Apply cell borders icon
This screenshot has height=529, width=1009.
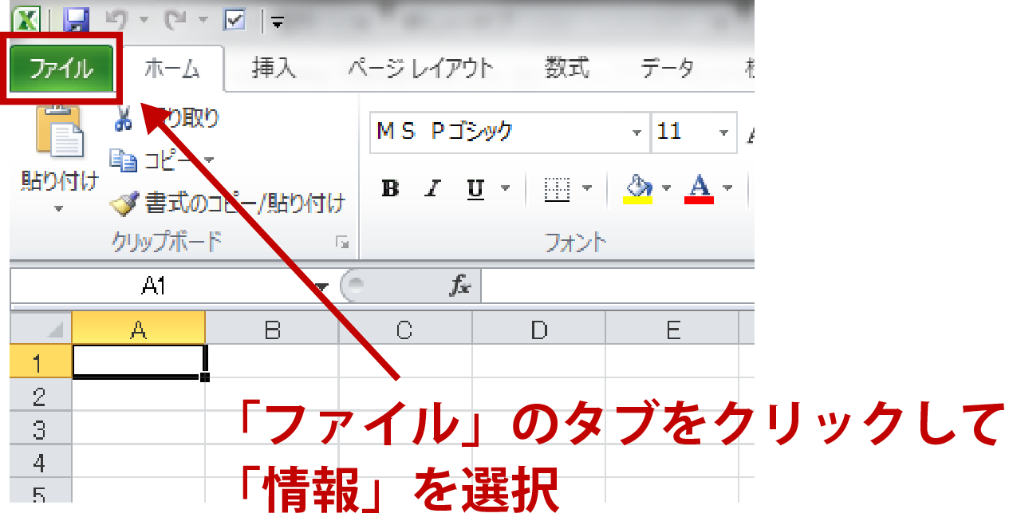point(557,188)
